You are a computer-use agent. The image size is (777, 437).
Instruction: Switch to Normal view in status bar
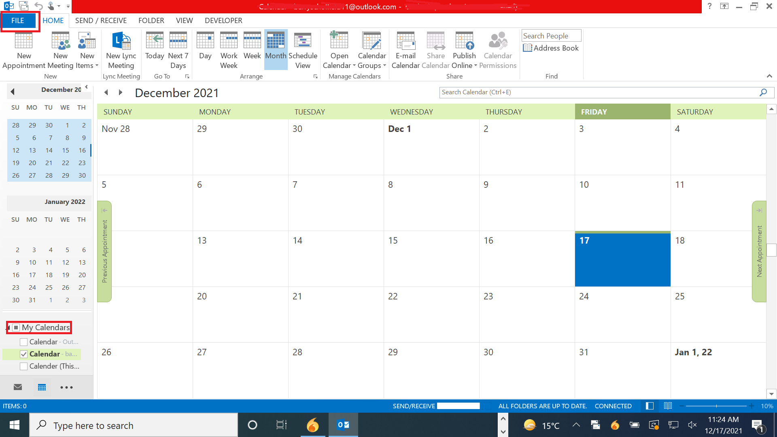[x=650, y=406]
